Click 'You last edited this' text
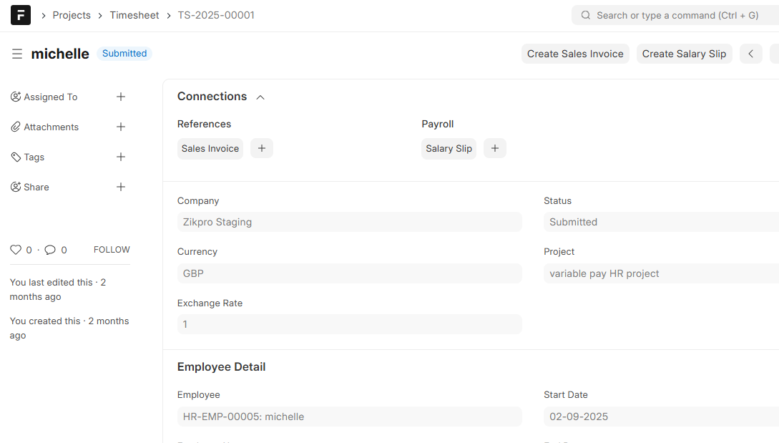This screenshot has height=443, width=779. (x=58, y=289)
